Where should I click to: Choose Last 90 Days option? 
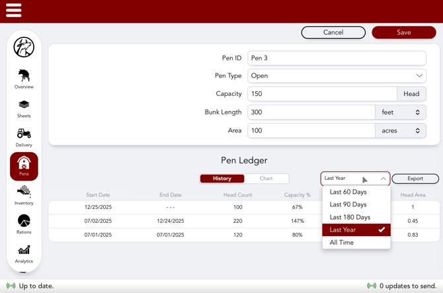356,204
